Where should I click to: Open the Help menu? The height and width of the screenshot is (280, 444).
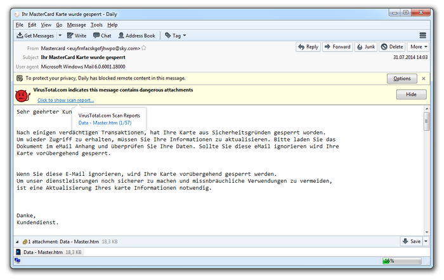[112, 25]
